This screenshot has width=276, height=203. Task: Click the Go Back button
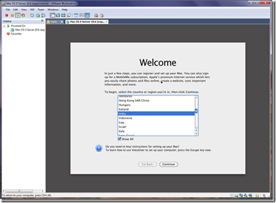point(147,164)
